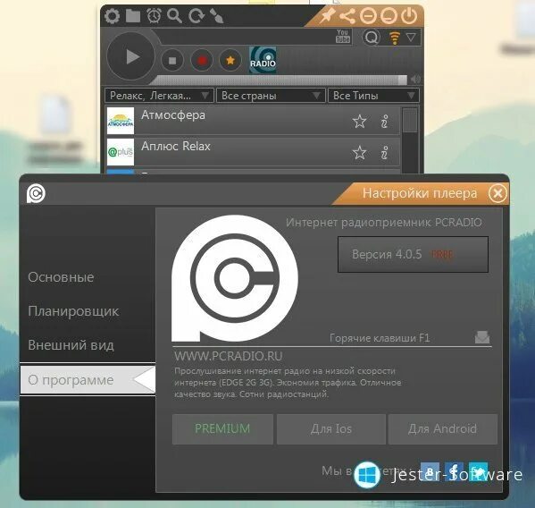
Task: Open the Twitter social icon
Action: 479,471
